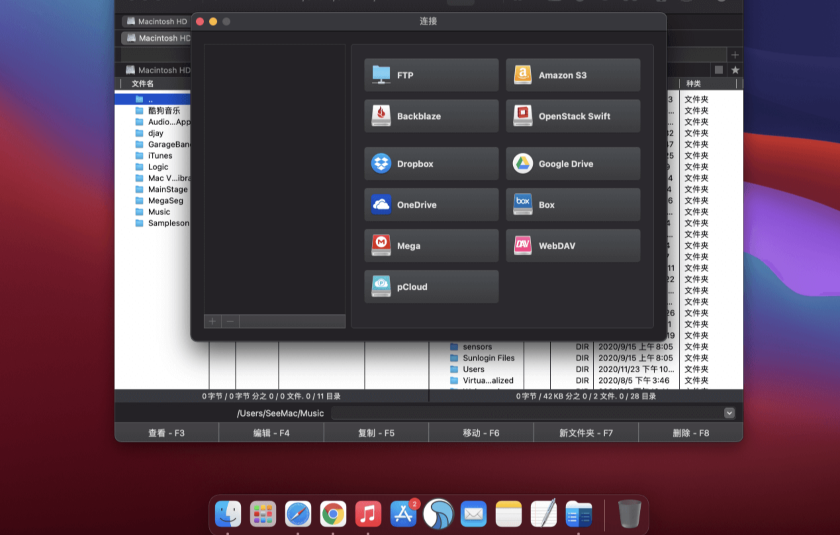Image resolution: width=840 pixels, height=535 pixels.
Task: Add a new connection with the plus button
Action: pyautogui.click(x=212, y=321)
